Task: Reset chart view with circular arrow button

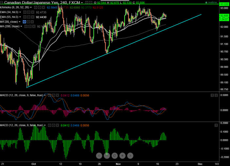Action: (x=115, y=156)
